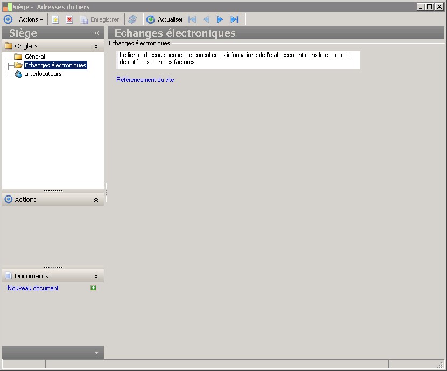Collapse the Onglets section
Viewport: 447px width, 371px height.
[96, 46]
